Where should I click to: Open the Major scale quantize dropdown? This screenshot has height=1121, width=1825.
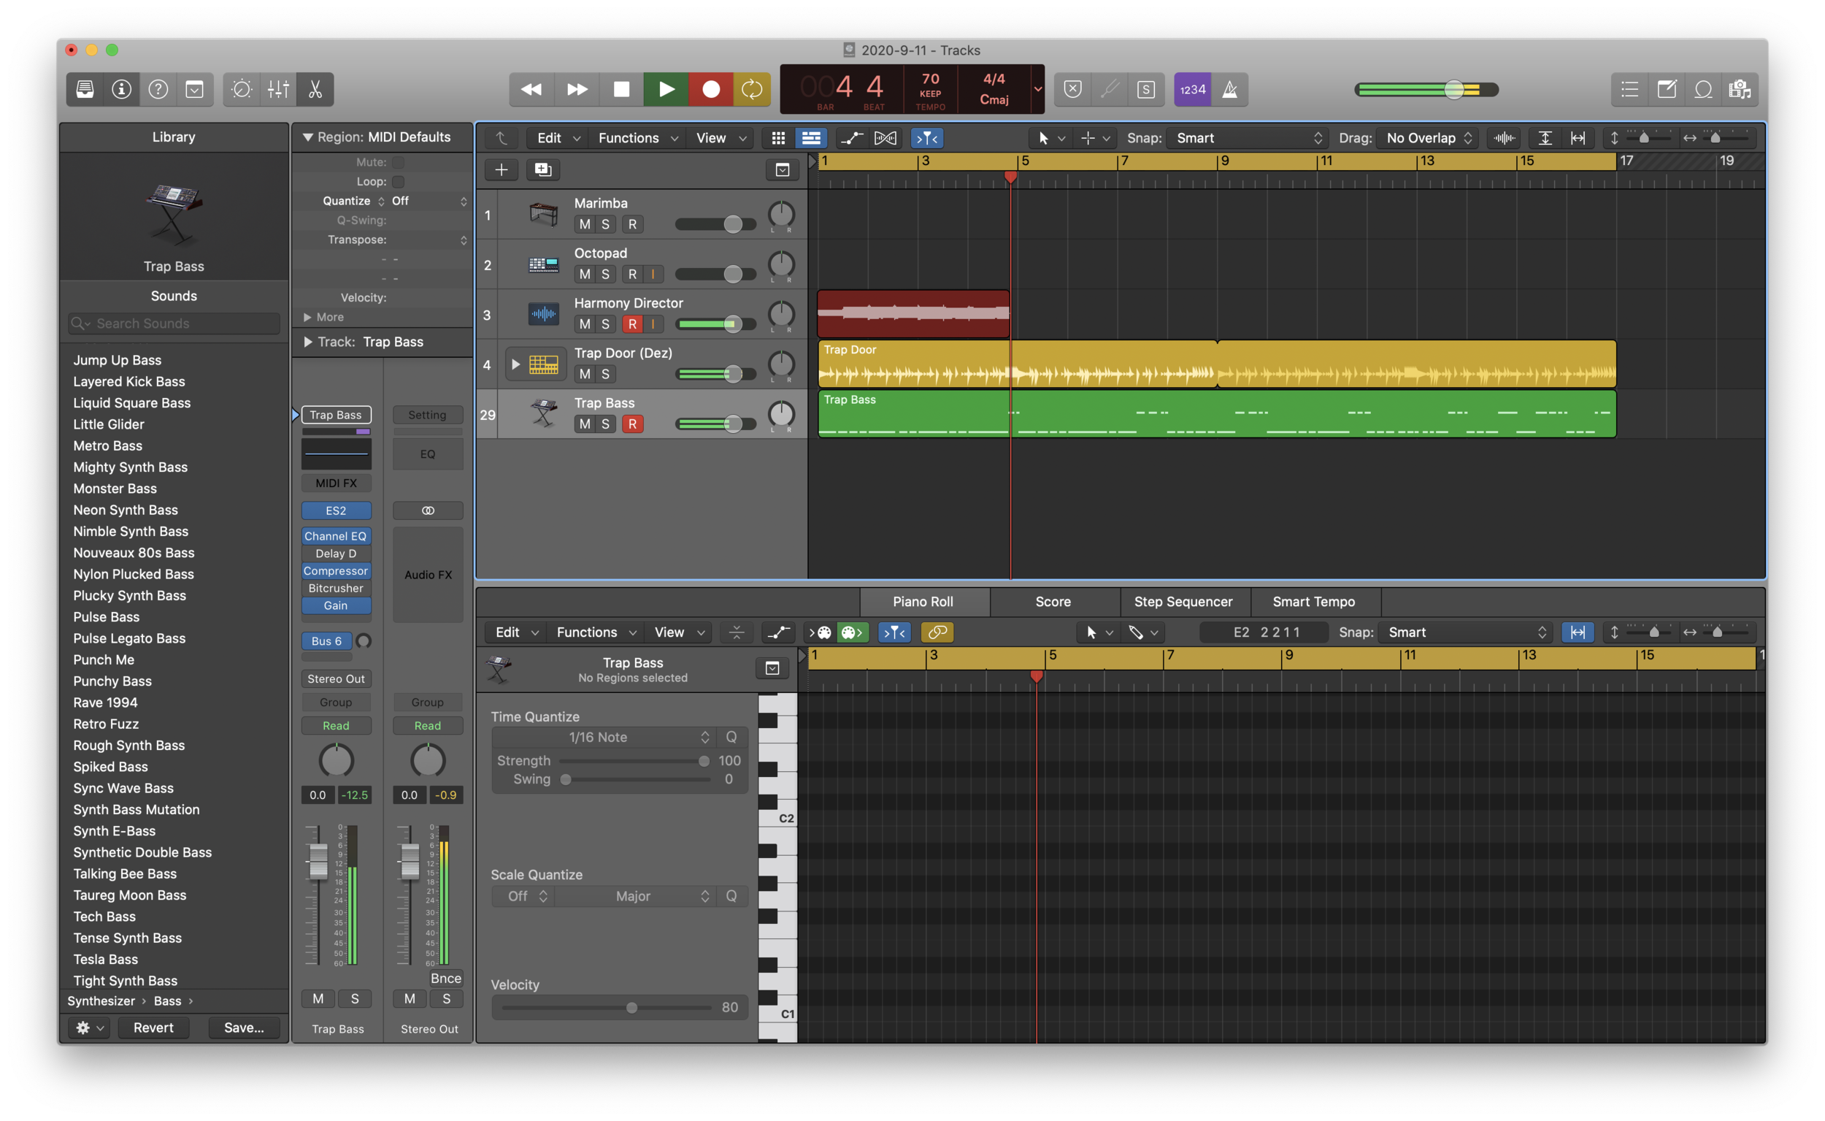point(635,895)
